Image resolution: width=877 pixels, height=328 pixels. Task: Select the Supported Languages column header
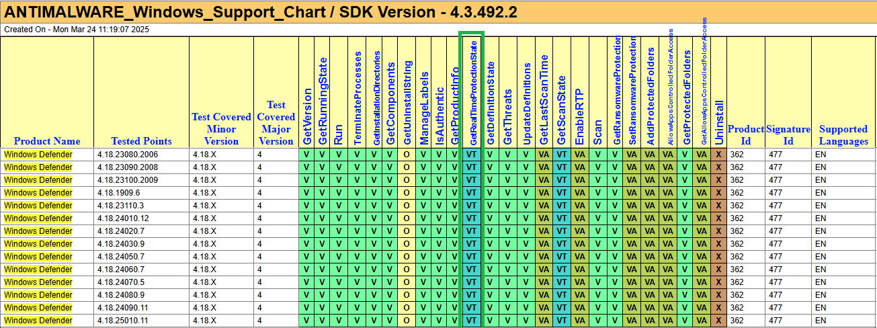(843, 135)
